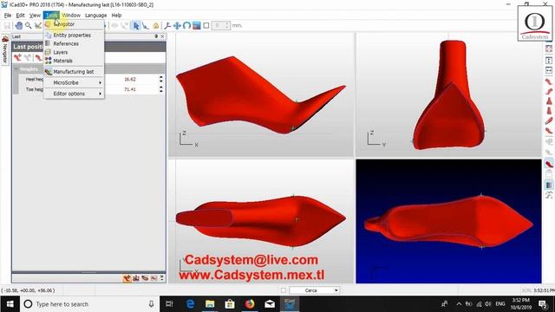Collapse the Heights section in panel

click(16, 69)
